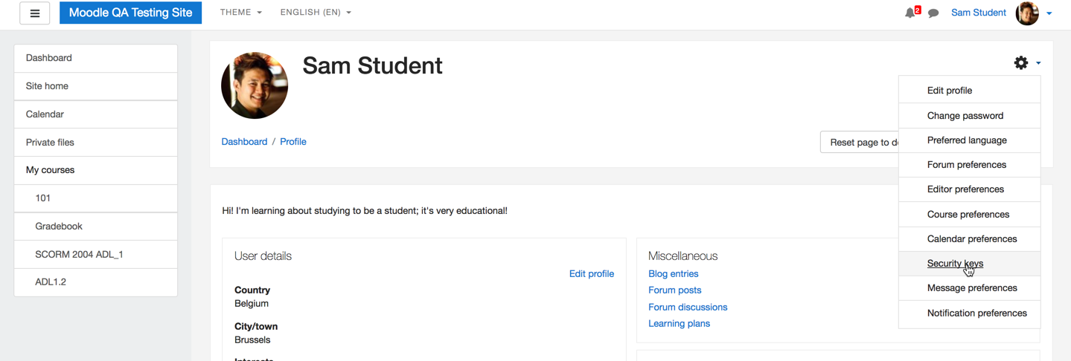Click the Moodle QA Testing Site logo
This screenshot has height=361, width=1071.
click(x=130, y=13)
